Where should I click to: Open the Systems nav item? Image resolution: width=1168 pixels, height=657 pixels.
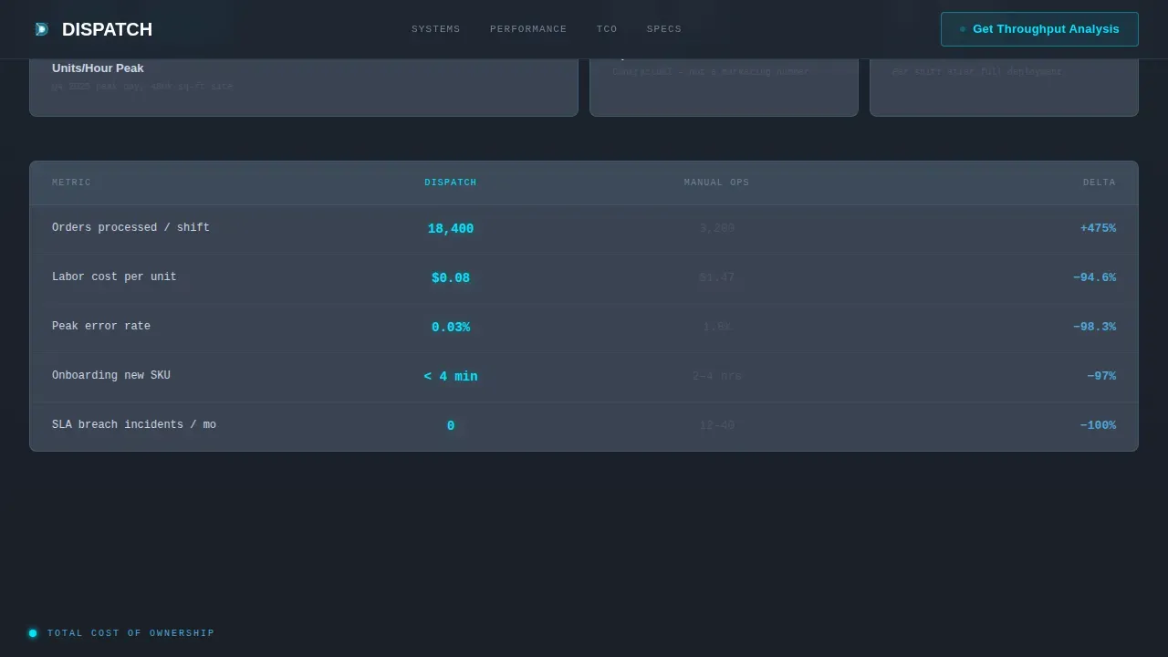click(436, 29)
